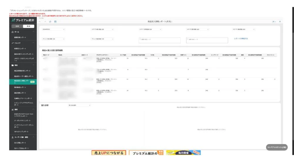The height and width of the screenshot is (162, 294).
Task: Collapse the ホーム sidebar section
Action: click(x=34, y=32)
